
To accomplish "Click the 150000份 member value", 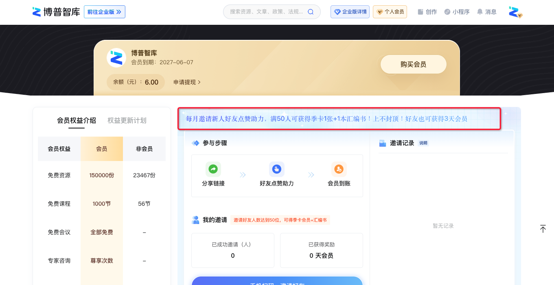I will (102, 175).
